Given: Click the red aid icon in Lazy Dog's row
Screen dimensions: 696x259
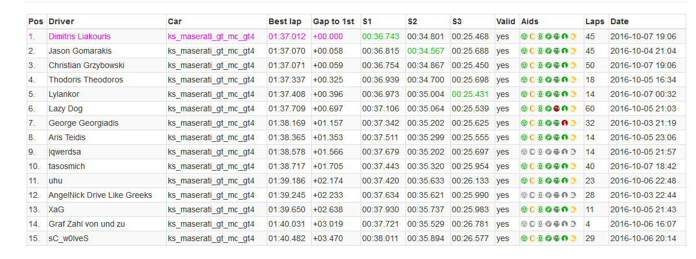Looking at the screenshot, I should click(557, 108).
